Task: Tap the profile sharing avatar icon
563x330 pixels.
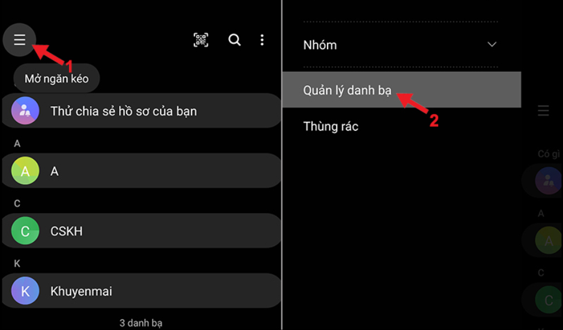Action: pyautogui.click(x=25, y=110)
